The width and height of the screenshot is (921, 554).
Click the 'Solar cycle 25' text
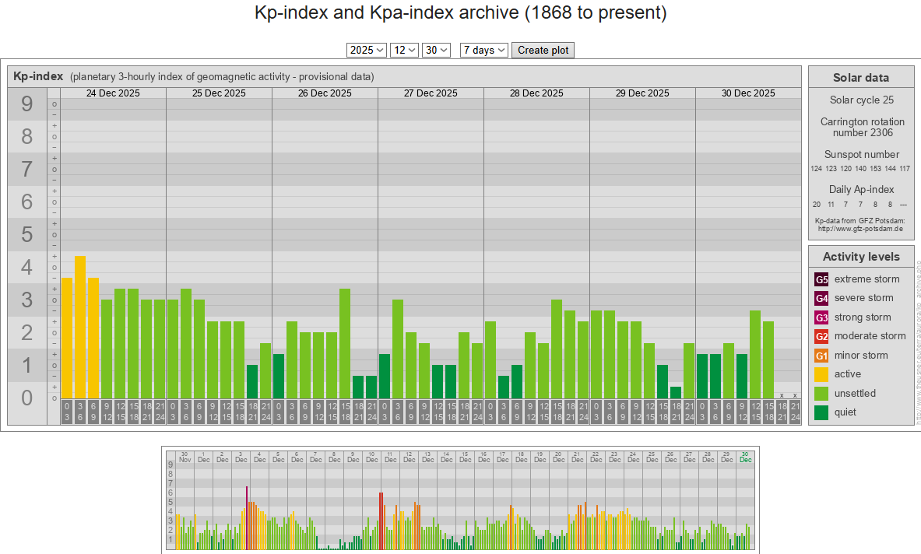pos(862,100)
